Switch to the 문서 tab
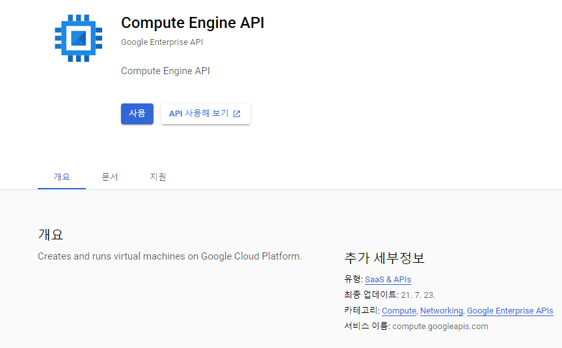 click(110, 177)
